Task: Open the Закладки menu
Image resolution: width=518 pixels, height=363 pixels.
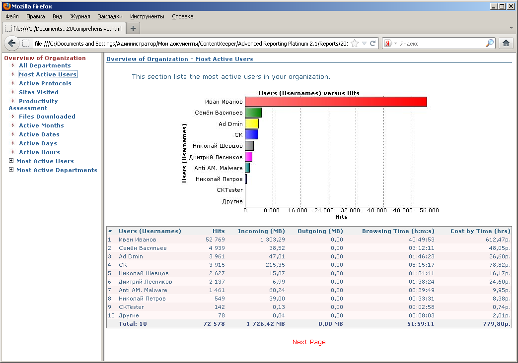Action: click(110, 16)
